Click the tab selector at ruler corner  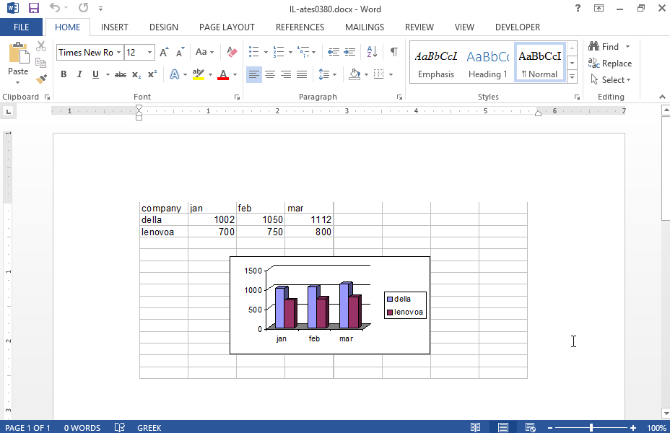[x=8, y=112]
